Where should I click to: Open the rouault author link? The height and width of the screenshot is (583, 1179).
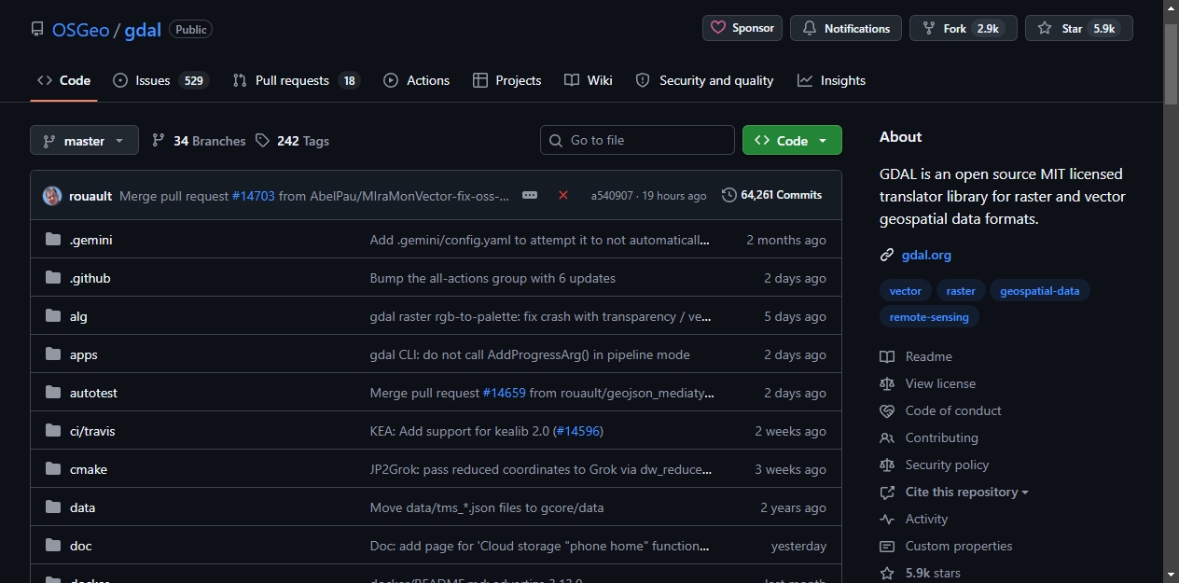[90, 196]
